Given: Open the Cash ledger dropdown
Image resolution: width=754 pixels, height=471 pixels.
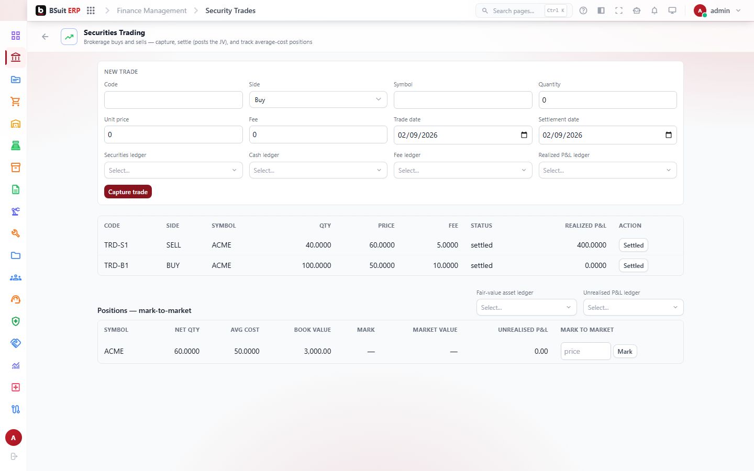Looking at the screenshot, I should 318,170.
